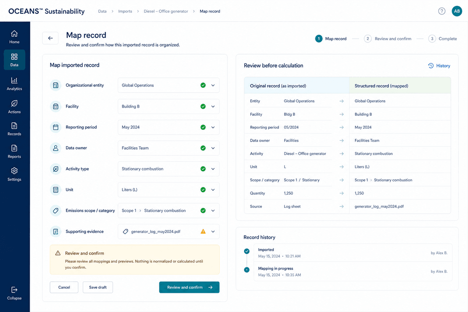The height and width of the screenshot is (312, 468).
Task: Open Reports in the sidebar
Action: click(x=14, y=152)
